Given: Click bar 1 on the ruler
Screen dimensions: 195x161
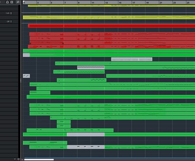Looking at the screenshot, I should point(24,3).
